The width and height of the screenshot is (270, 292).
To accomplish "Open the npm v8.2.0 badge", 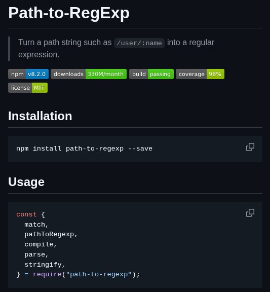I will point(28,74).
